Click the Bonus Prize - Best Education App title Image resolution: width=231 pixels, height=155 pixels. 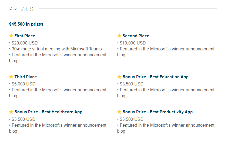click(x=156, y=77)
